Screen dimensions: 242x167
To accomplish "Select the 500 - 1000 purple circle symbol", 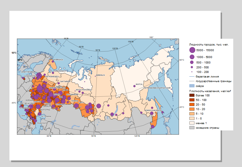I will point(192,62).
